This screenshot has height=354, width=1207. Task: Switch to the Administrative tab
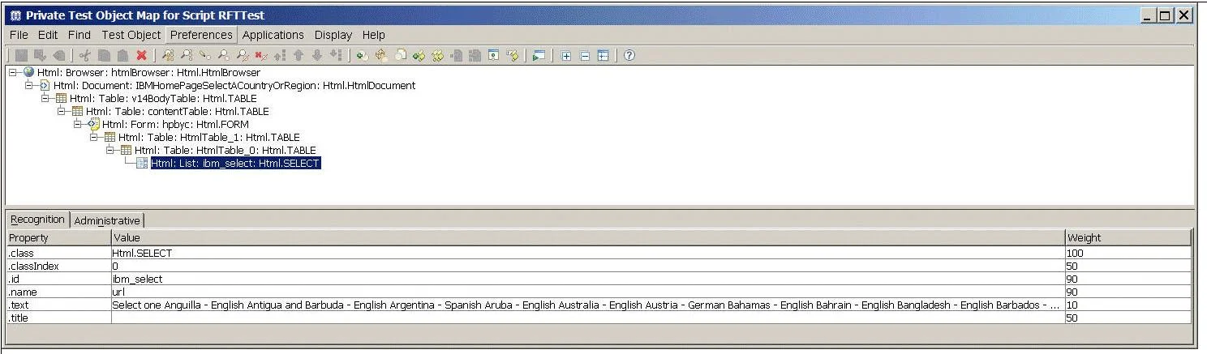108,220
